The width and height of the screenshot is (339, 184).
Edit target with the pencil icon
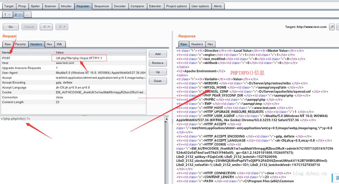[332, 27]
